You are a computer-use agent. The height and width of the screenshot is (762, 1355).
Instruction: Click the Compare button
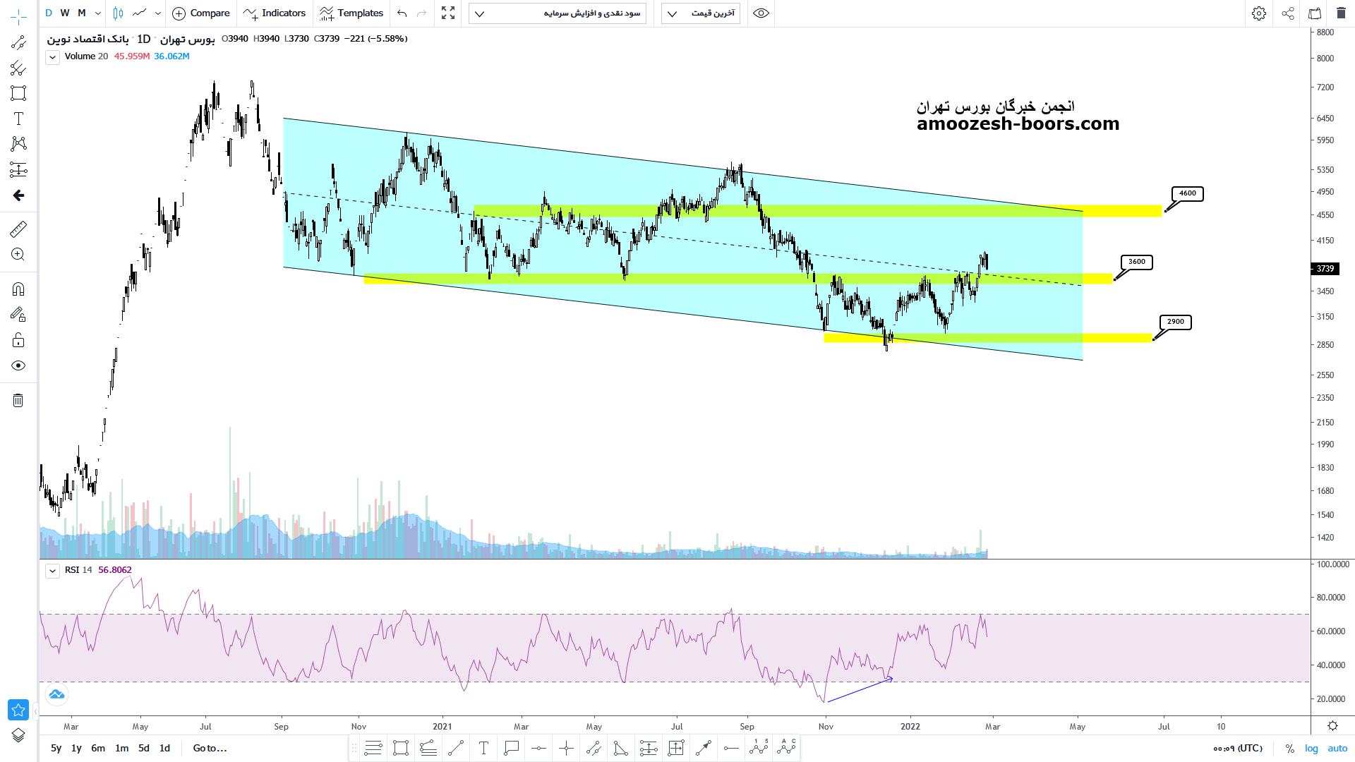[201, 13]
